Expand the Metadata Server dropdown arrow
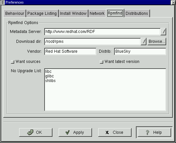The height and width of the screenshot is (143, 176). pos(163,32)
